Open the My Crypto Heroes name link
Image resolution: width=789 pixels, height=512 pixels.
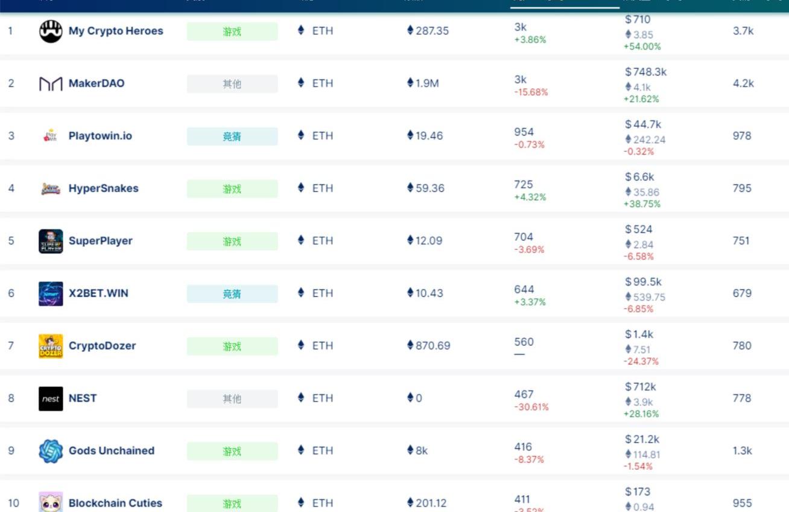click(x=116, y=31)
